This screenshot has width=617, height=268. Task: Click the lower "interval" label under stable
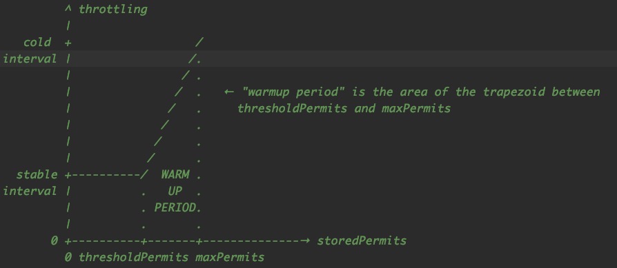coord(30,192)
